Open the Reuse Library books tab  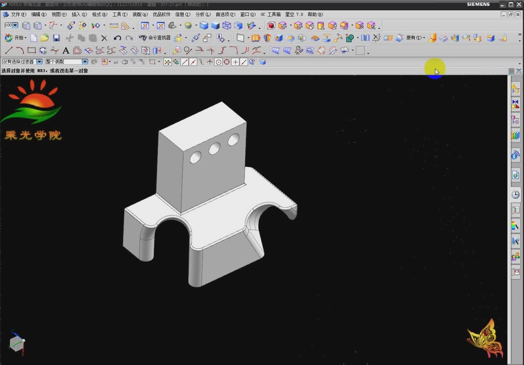point(515,135)
